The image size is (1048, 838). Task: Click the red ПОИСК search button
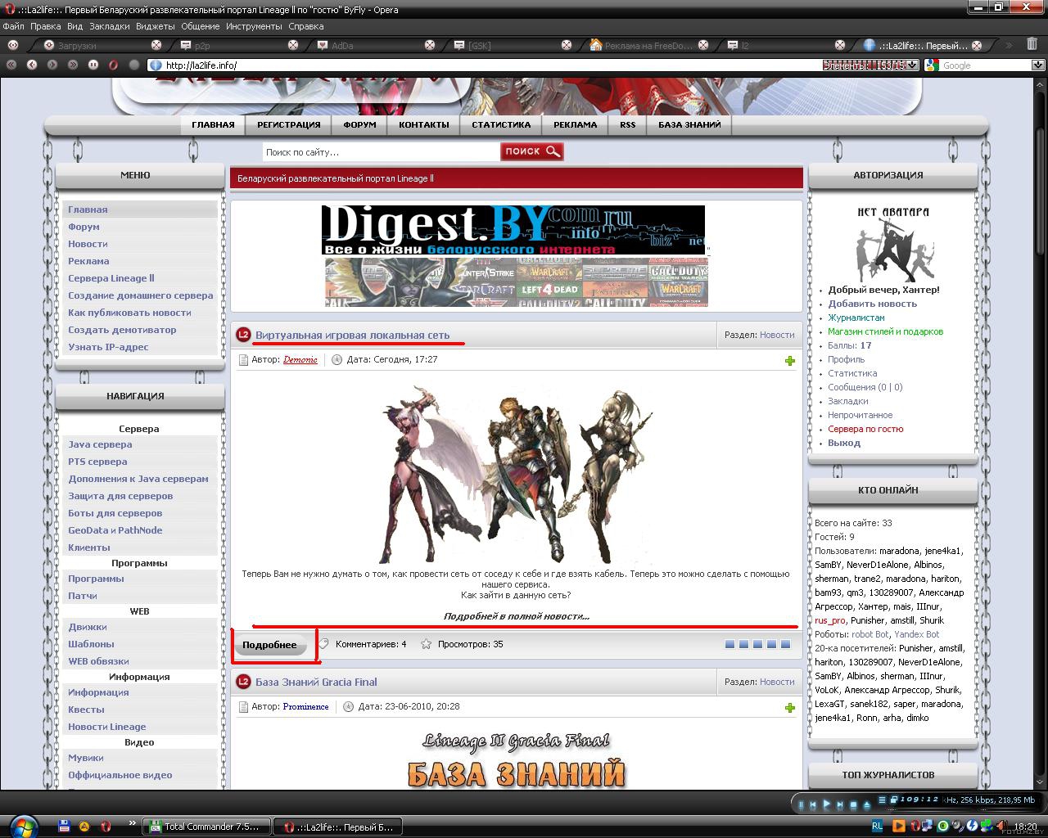click(532, 151)
